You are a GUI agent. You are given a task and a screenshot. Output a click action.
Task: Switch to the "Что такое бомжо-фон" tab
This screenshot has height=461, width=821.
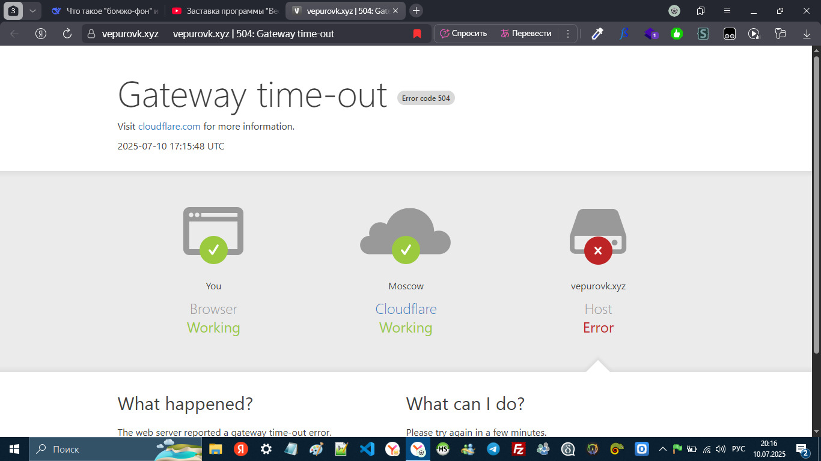pos(105,10)
